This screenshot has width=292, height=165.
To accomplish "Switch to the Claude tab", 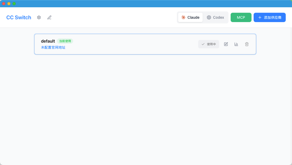I will coord(190,17).
